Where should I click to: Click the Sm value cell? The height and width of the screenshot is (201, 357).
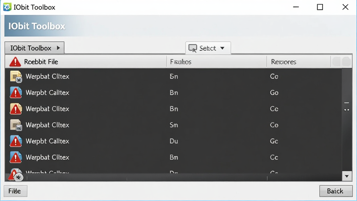coord(174,125)
